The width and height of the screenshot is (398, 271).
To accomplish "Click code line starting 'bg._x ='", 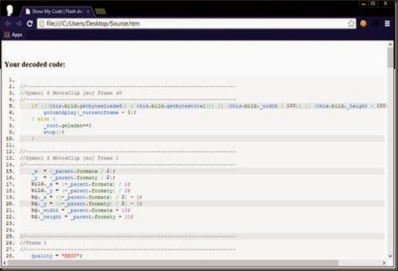I will pyautogui.click(x=87, y=197).
